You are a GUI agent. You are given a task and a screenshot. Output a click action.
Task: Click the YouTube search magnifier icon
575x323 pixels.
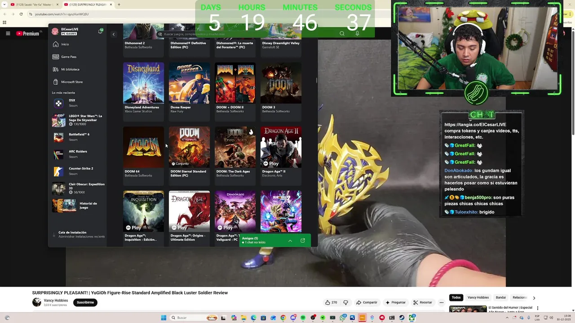[x=342, y=33]
